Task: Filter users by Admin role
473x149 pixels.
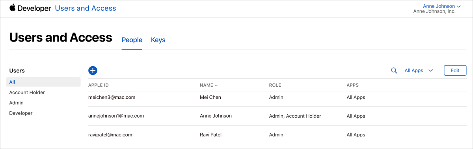Action: pos(17,103)
